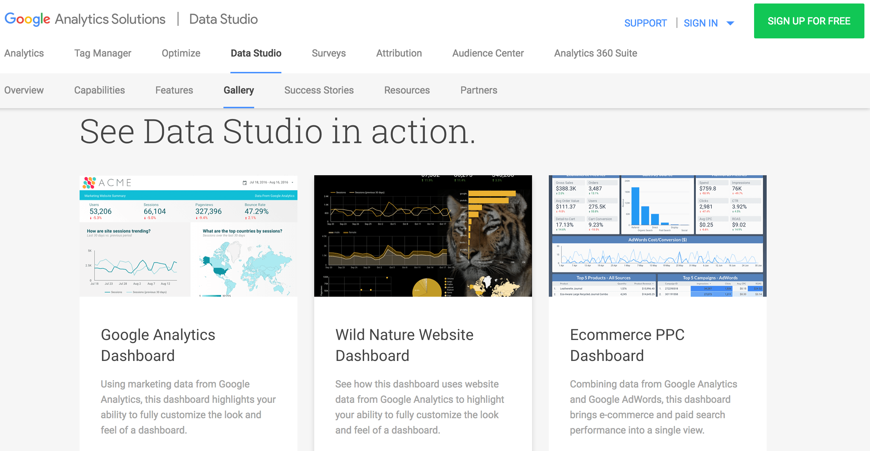Open the Capabilities sub-tab
The height and width of the screenshot is (451, 870).
coord(99,90)
